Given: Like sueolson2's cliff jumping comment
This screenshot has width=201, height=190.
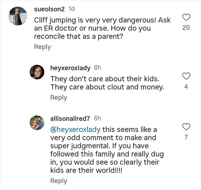Looking at the screenshot, I should click(186, 17).
